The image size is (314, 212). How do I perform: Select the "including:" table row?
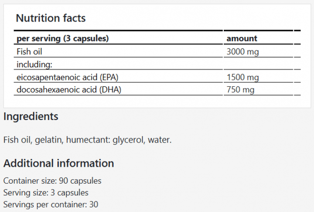point(34,65)
